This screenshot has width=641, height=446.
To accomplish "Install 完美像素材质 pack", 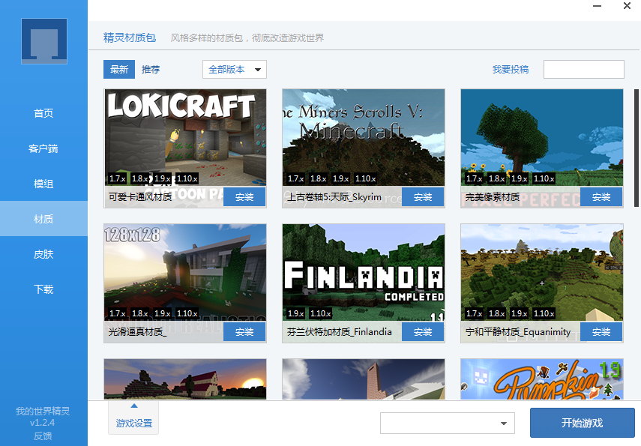I will click(x=601, y=197).
